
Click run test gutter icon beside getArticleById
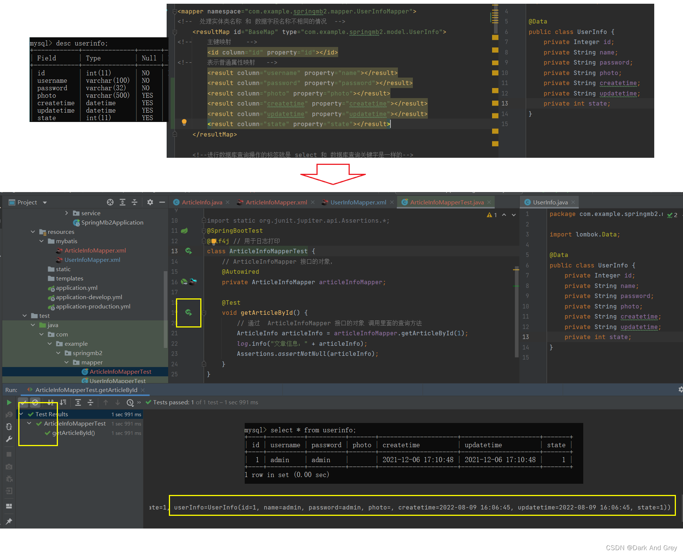pos(189,313)
